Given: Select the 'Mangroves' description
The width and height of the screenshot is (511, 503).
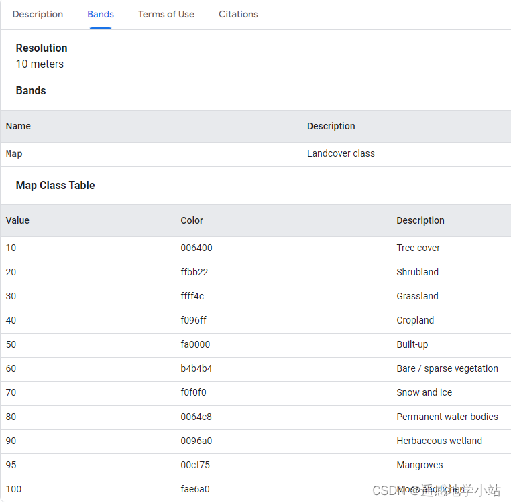Looking at the screenshot, I should pyautogui.click(x=420, y=465).
